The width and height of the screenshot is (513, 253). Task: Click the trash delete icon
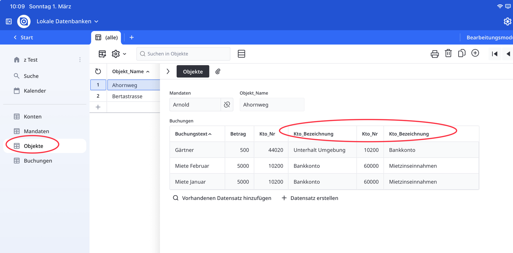pyautogui.click(x=448, y=53)
